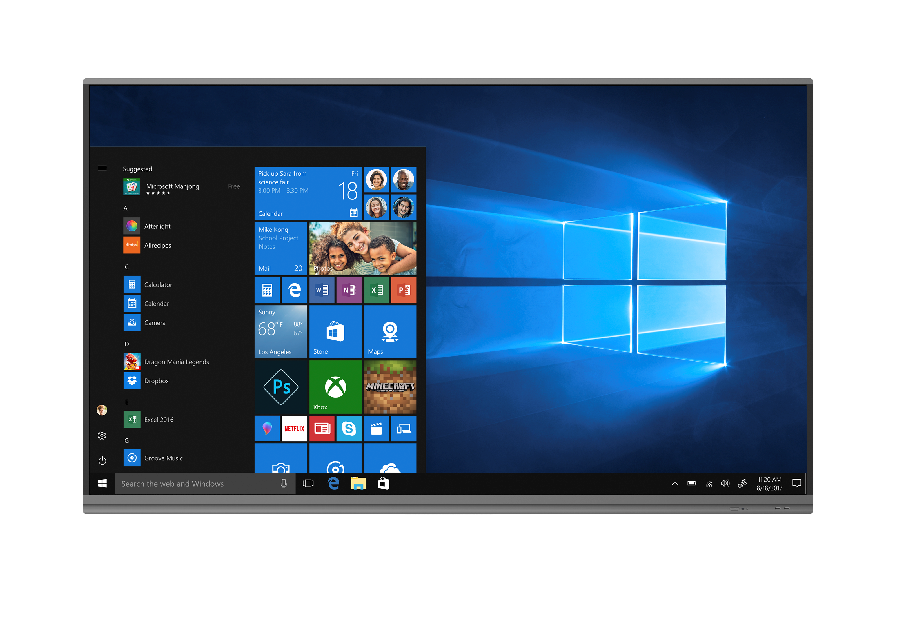
Task: Open the Netflix tile
Action: coord(294,428)
